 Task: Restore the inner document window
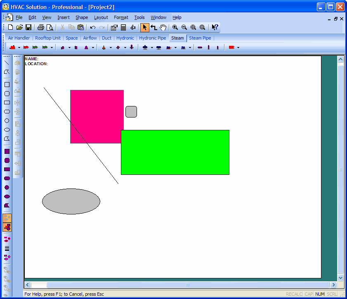click(x=335, y=19)
